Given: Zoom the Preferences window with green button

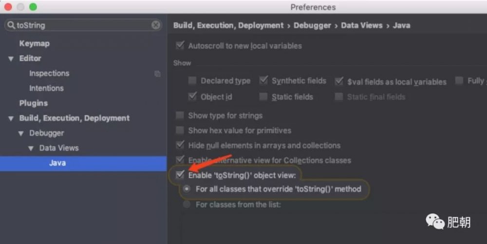Looking at the screenshot, I should coord(33,7).
